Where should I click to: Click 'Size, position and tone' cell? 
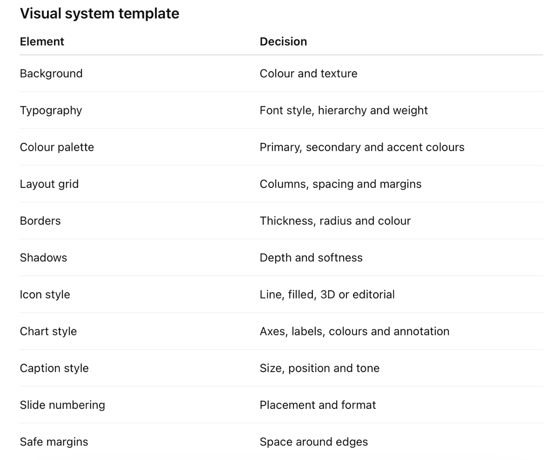point(320,368)
